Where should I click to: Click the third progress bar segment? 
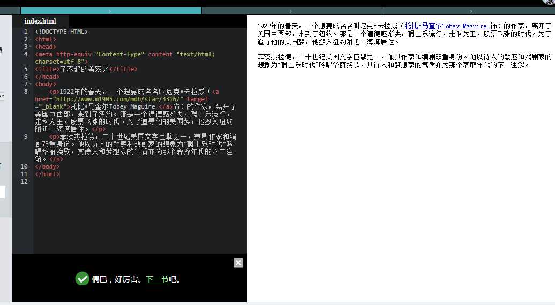(469, 11)
